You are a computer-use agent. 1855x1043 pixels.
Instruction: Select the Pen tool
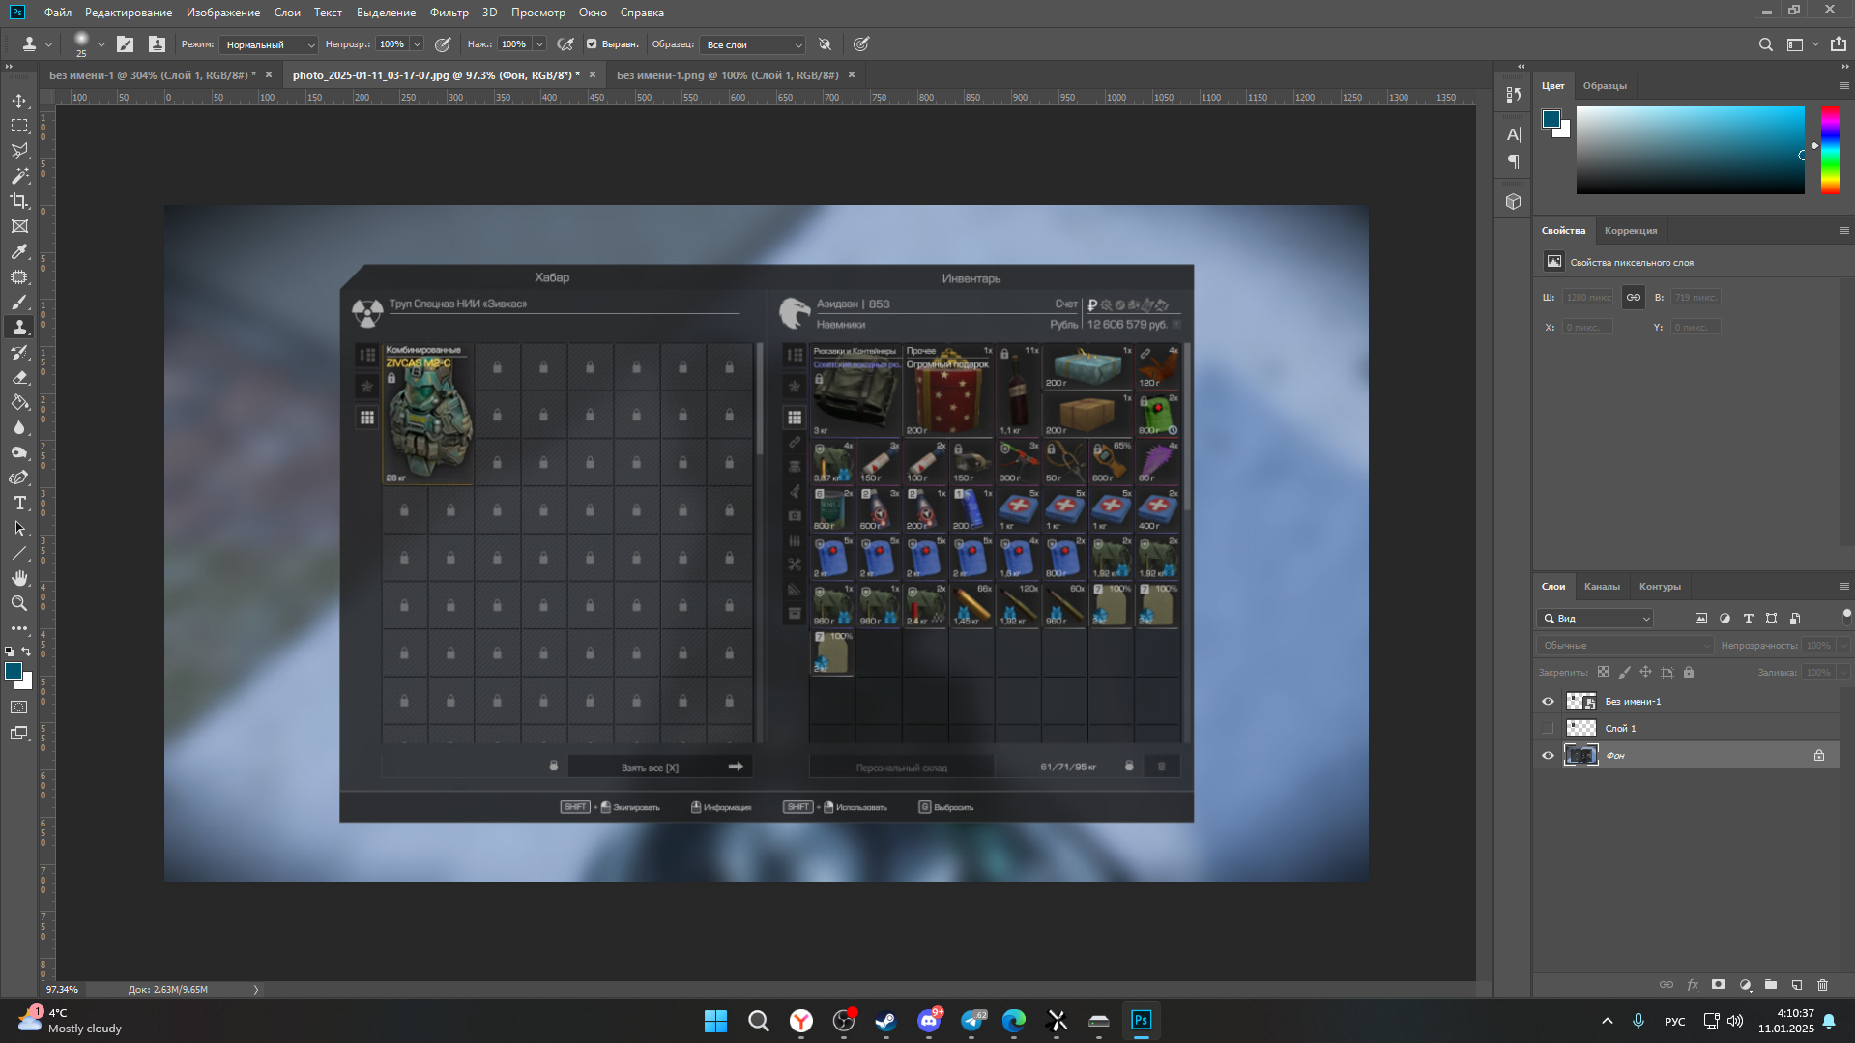[19, 478]
